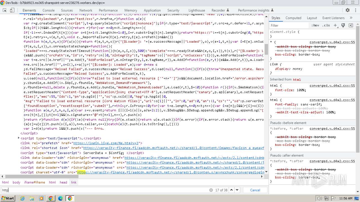Click the element.style rule header
Screen dimensions: 360x202
click(x=285, y=32)
